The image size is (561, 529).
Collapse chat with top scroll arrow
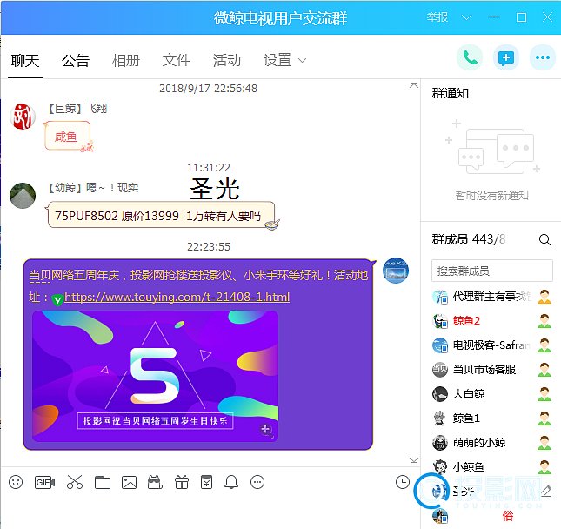pos(414,85)
